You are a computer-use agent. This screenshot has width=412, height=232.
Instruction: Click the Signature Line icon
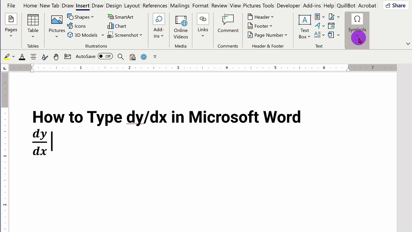click(331, 17)
